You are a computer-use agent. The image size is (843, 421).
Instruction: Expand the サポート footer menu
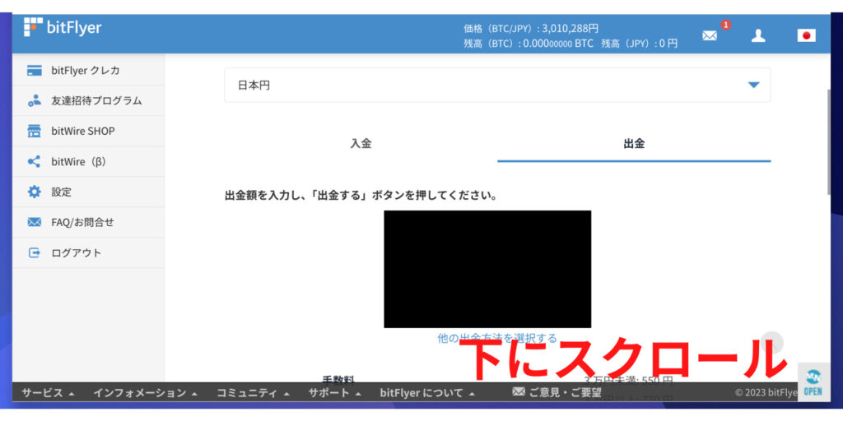tap(335, 392)
